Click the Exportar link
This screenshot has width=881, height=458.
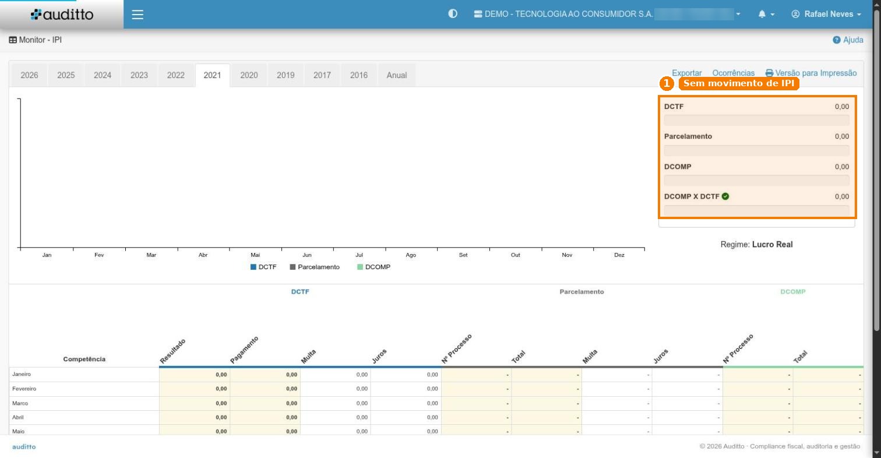pos(687,73)
